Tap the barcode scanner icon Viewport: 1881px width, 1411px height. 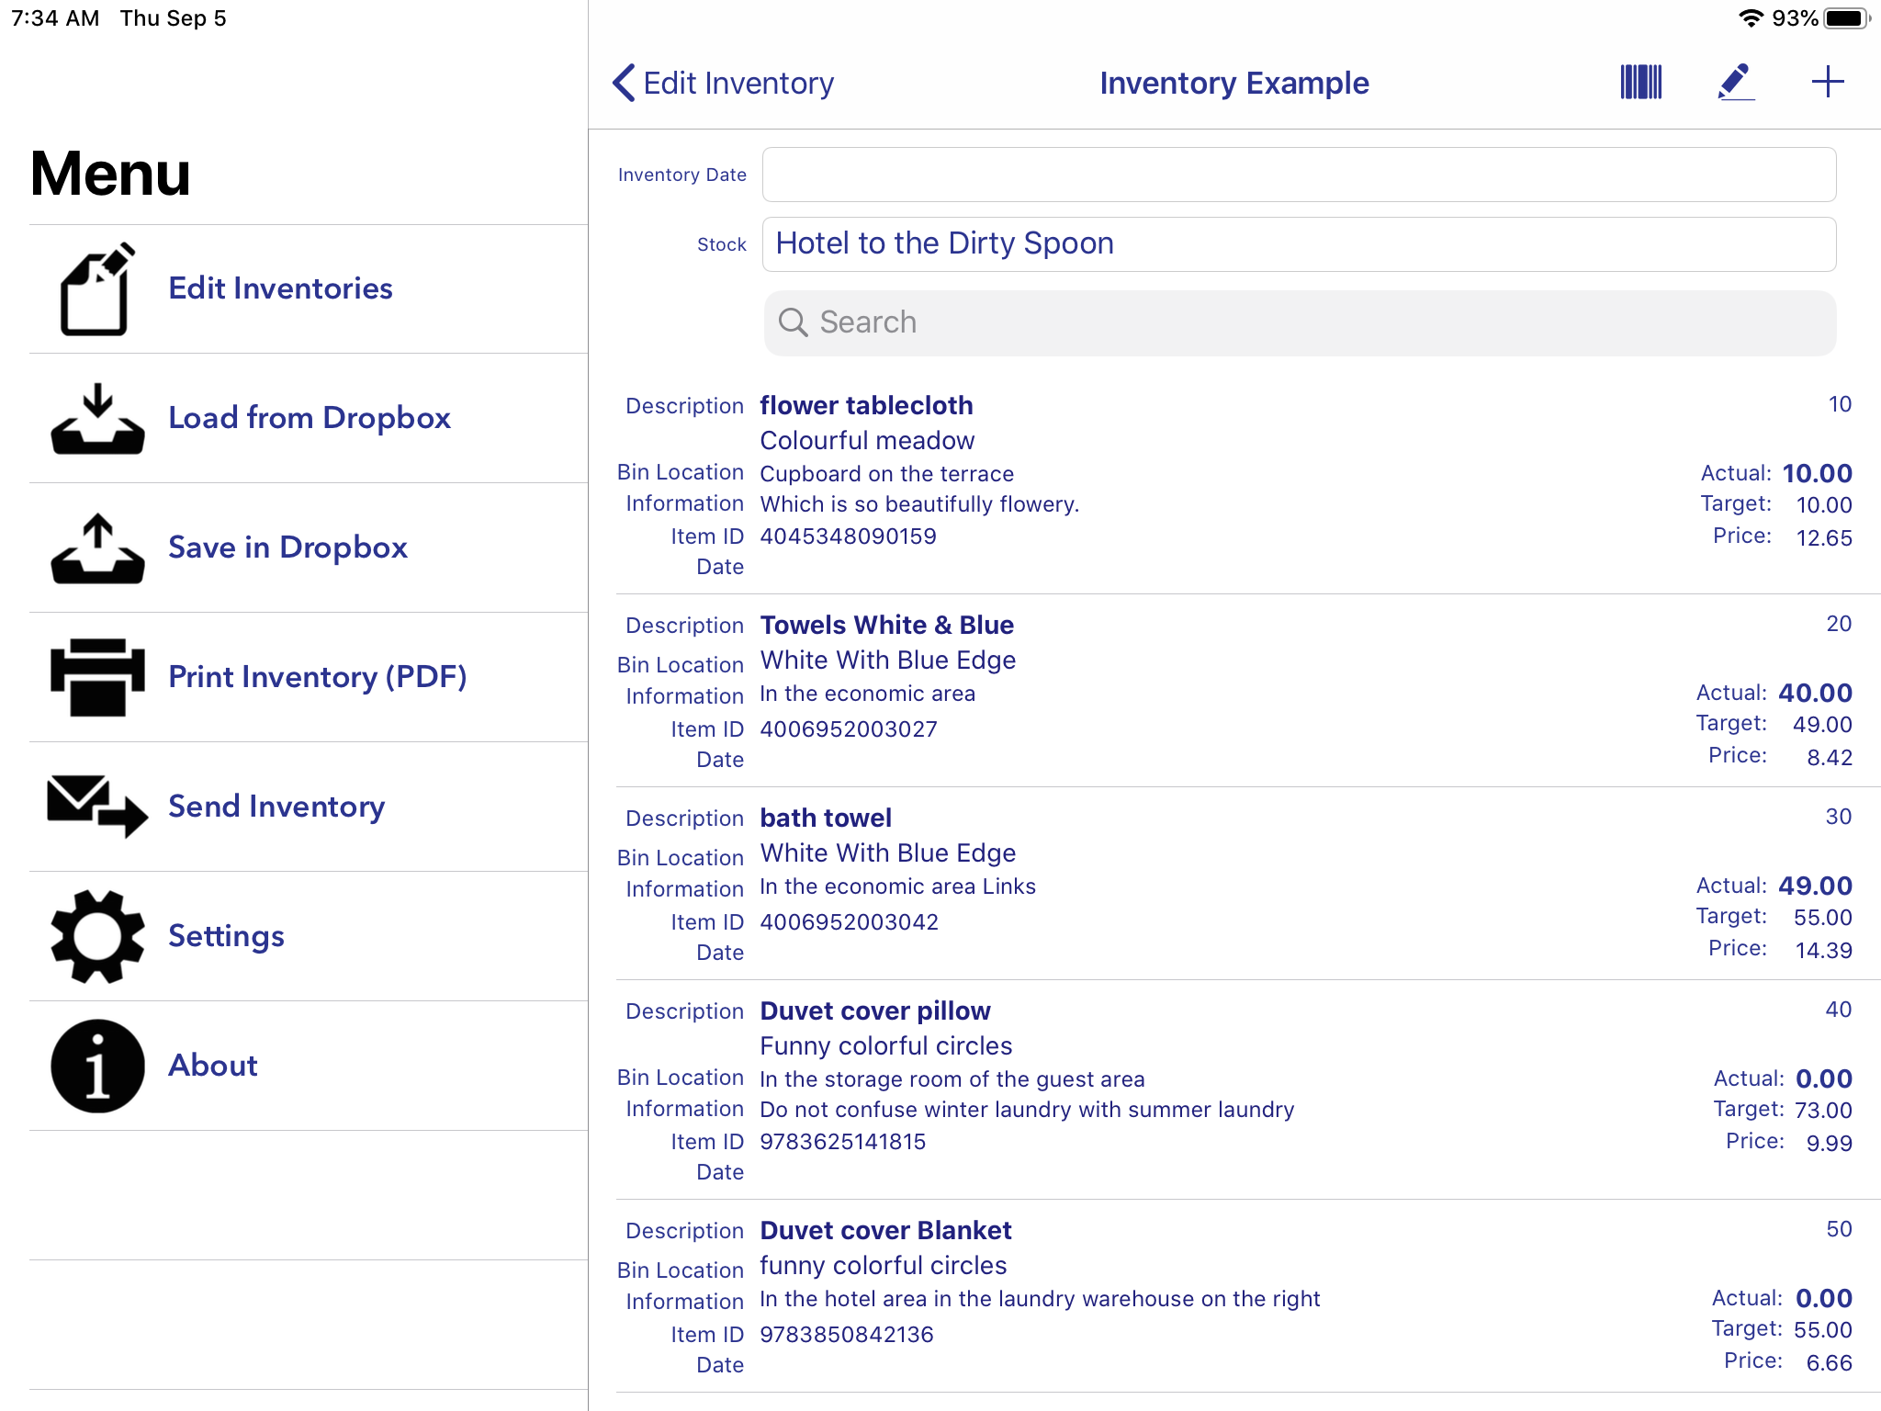click(x=1641, y=83)
